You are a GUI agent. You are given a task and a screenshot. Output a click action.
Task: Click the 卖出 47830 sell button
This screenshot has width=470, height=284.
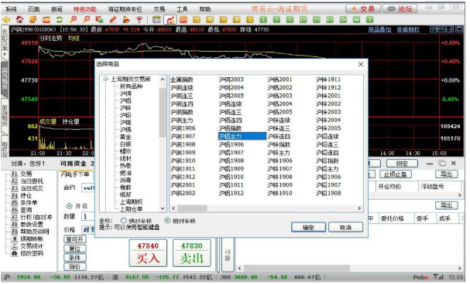coord(191,252)
